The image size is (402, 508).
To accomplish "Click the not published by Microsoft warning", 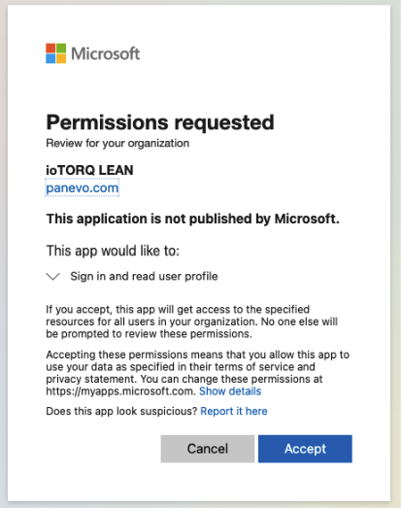I will (192, 219).
